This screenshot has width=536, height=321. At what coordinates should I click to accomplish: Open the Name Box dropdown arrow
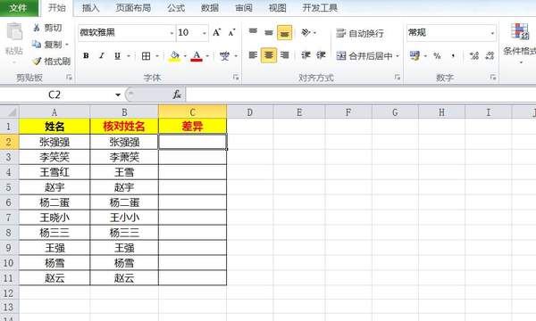(x=118, y=95)
